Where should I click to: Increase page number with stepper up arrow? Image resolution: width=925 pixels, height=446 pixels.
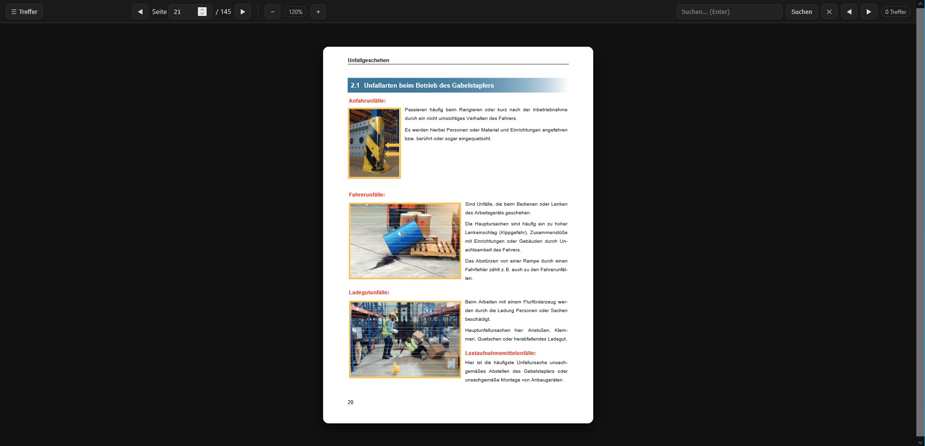tap(202, 9)
